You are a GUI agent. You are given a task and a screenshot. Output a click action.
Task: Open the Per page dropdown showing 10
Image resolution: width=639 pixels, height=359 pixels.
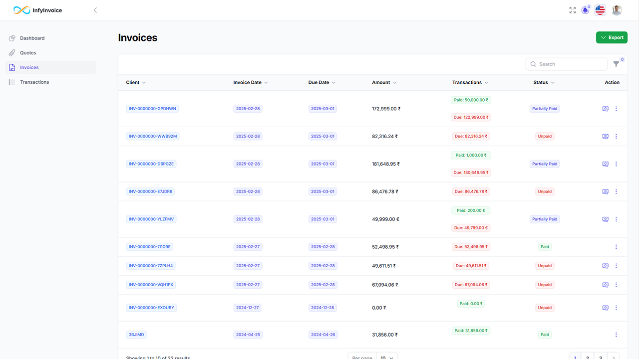click(386, 357)
